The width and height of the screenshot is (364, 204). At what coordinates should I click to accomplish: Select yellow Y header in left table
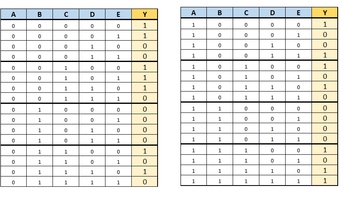[144, 14]
